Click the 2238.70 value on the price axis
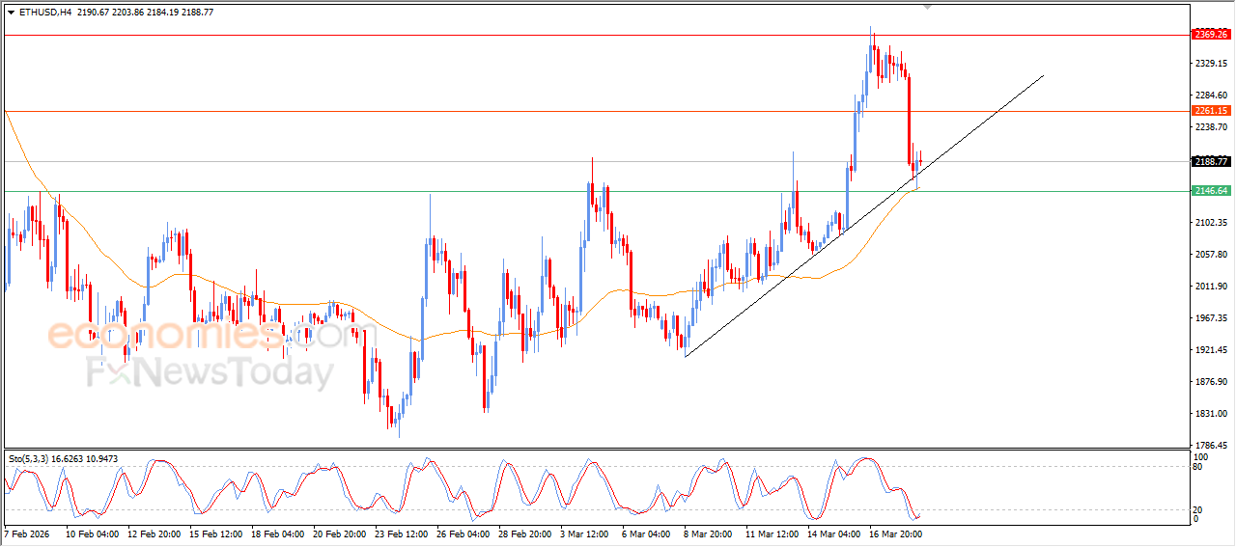Screen dimensions: 1236x547 1211,127
